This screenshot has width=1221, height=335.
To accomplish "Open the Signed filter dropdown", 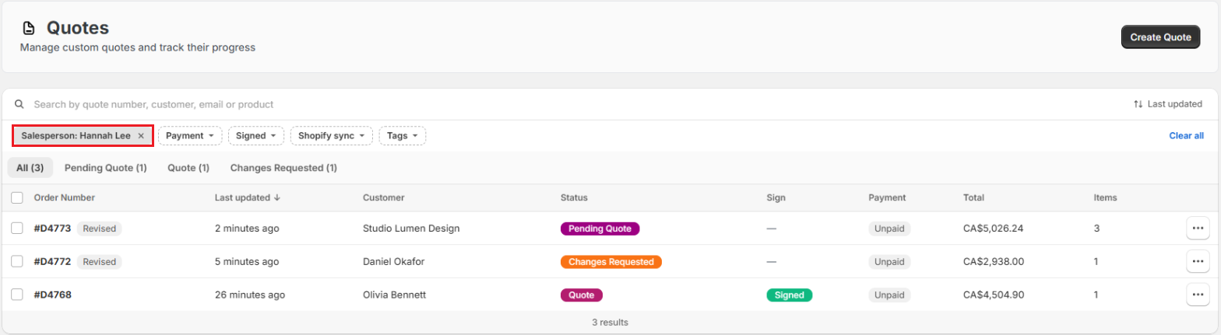I will tap(256, 136).
